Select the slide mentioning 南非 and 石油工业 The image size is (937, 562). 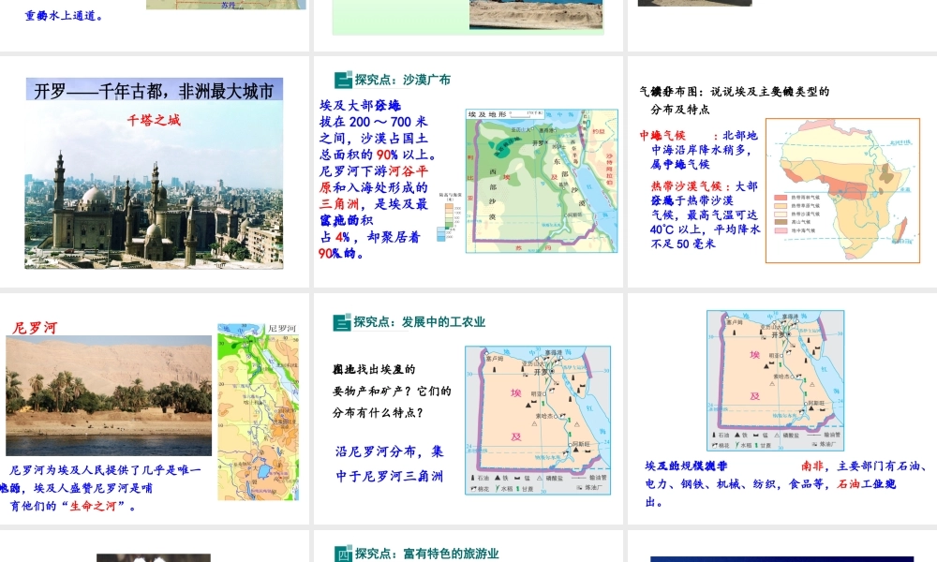[782, 408]
